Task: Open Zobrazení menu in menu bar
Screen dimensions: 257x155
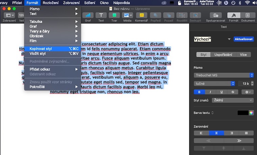Action: (71, 3)
